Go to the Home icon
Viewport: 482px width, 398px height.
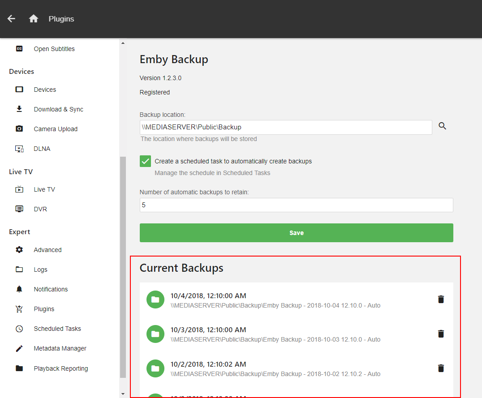[x=34, y=19]
